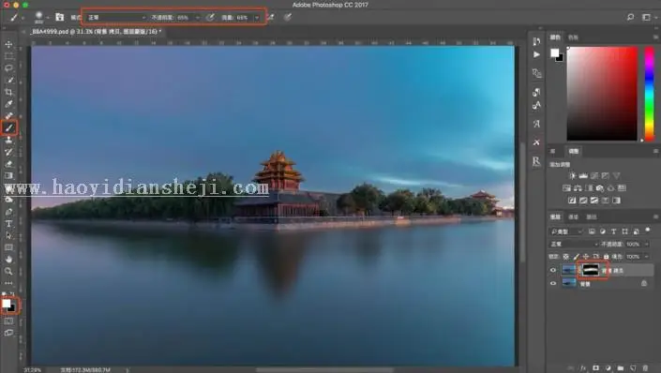This screenshot has height=373, width=661.
Task: Open the Character panel A icon
Action: [536, 124]
